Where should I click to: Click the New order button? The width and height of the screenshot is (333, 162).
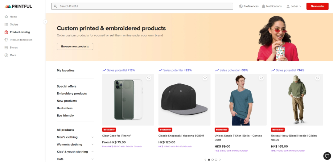[x=317, y=6]
